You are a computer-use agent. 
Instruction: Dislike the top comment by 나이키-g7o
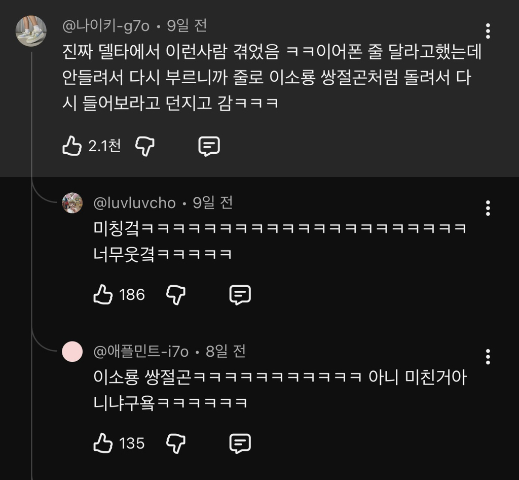[145, 147]
